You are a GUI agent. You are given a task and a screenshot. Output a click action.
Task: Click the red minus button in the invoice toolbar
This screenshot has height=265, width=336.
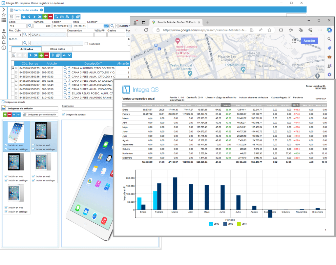[50, 17]
